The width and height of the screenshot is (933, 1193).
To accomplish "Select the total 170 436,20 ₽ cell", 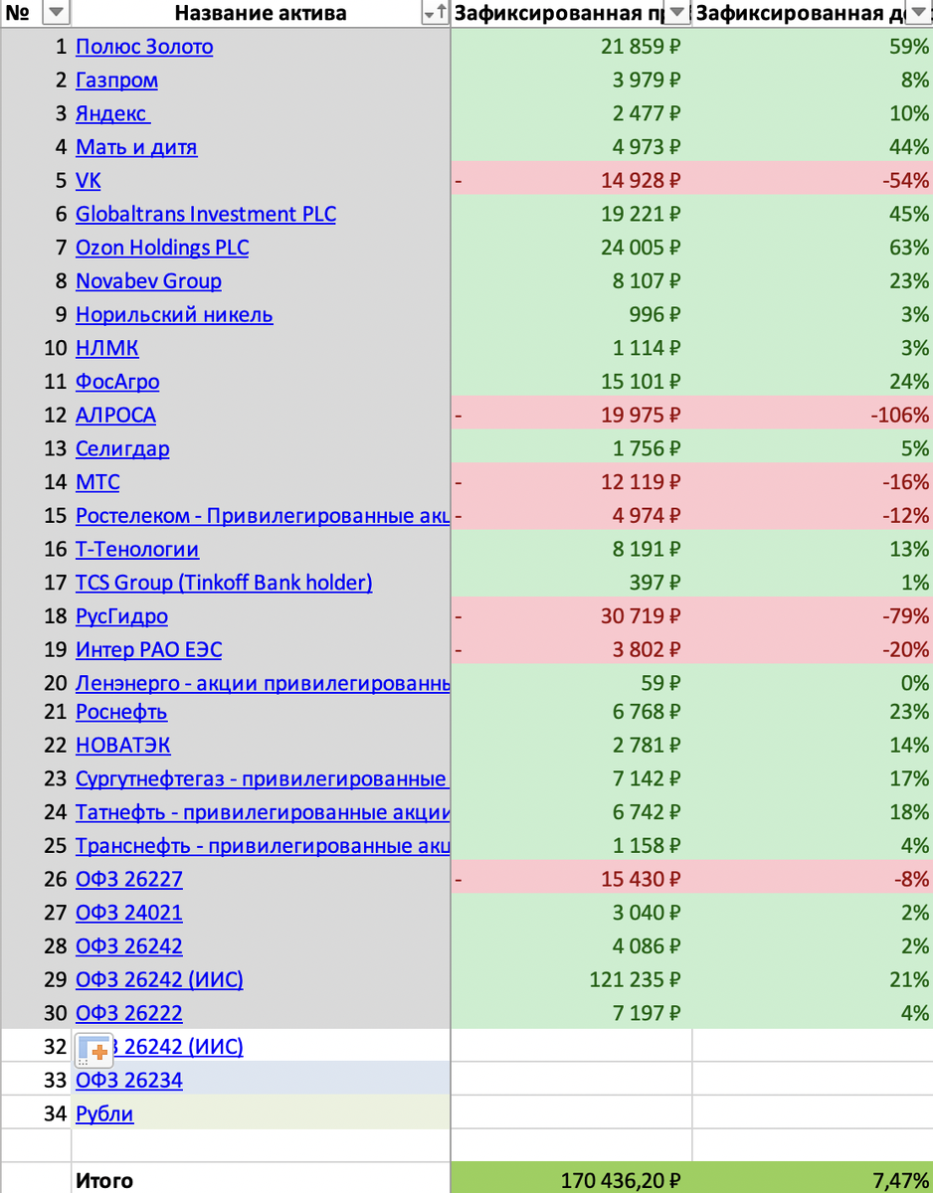I will [571, 1180].
